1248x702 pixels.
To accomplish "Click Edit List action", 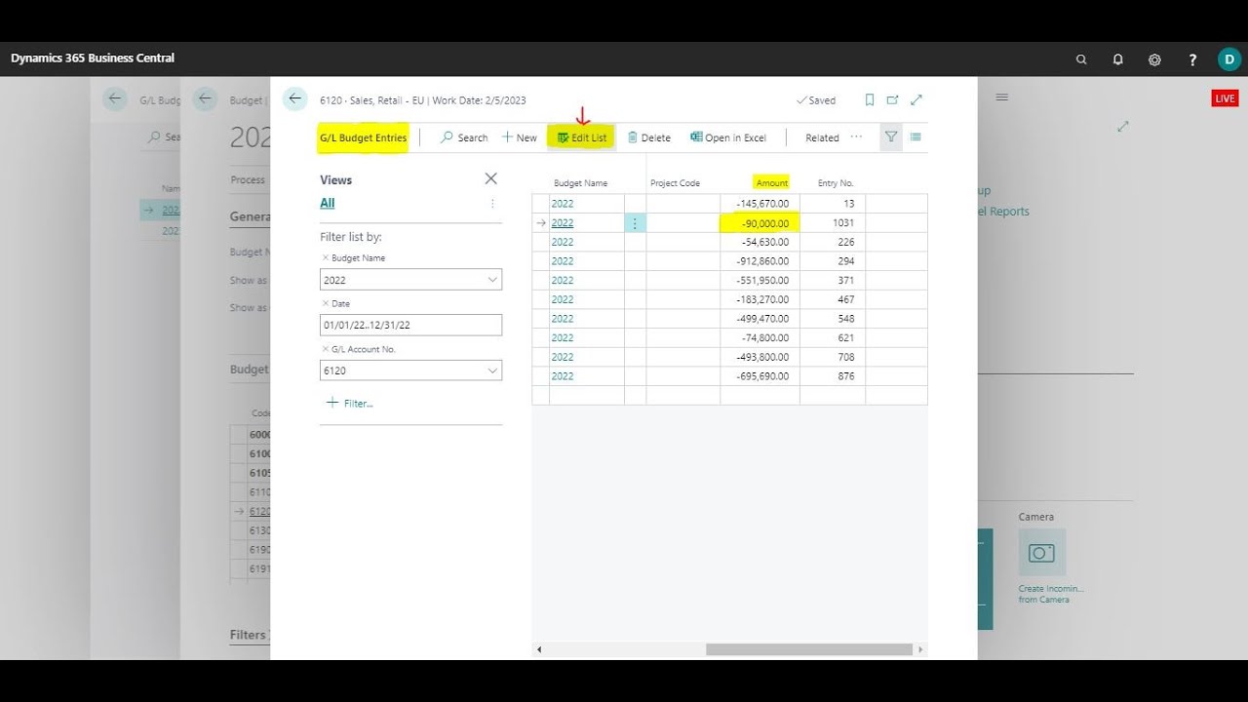I will (582, 137).
